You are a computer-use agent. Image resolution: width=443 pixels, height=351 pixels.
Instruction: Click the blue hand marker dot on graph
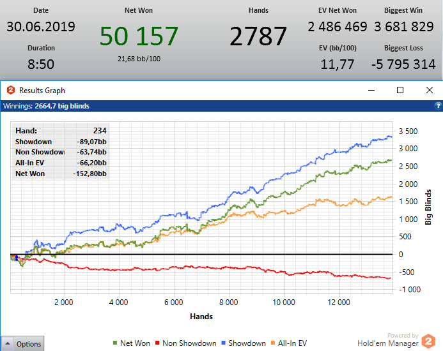(17, 257)
